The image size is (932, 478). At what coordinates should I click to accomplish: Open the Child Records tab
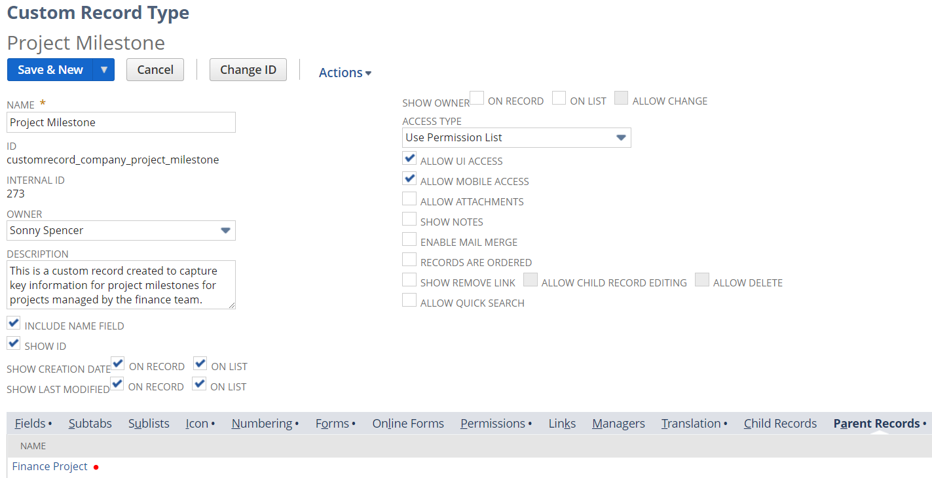click(x=779, y=423)
